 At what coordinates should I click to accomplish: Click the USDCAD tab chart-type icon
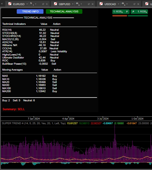101,4
